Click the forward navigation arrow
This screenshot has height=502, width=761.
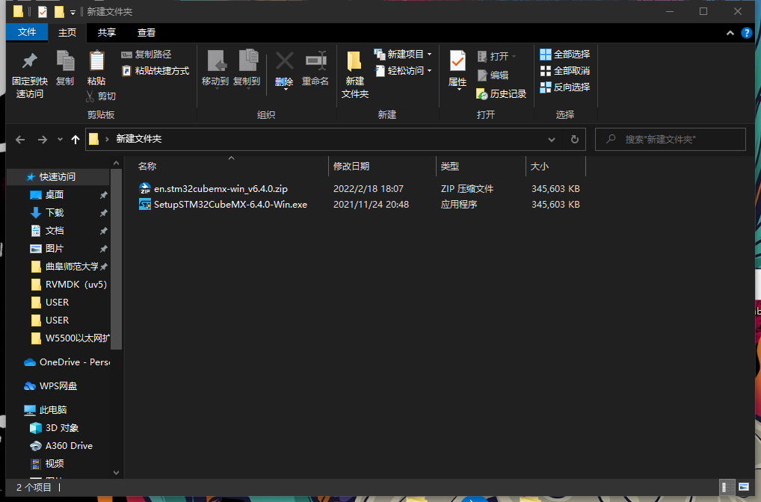(43, 140)
